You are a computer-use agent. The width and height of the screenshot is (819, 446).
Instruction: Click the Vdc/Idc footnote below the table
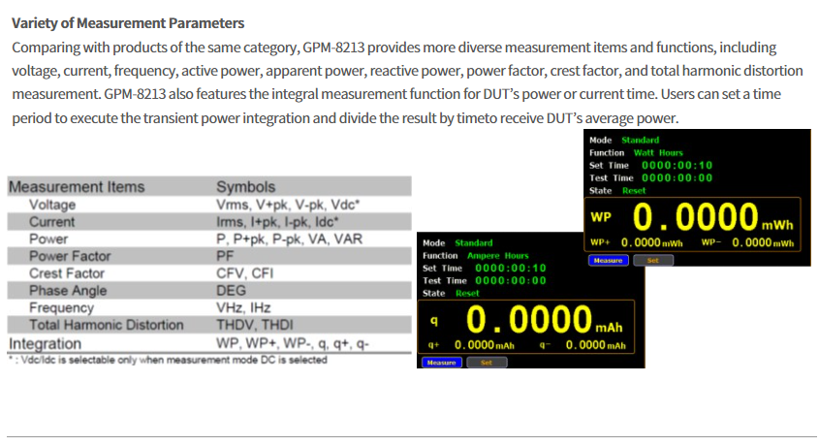(x=168, y=360)
